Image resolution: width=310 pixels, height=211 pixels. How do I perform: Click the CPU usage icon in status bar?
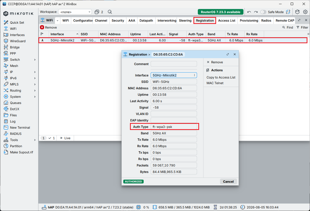[x=138, y=207]
